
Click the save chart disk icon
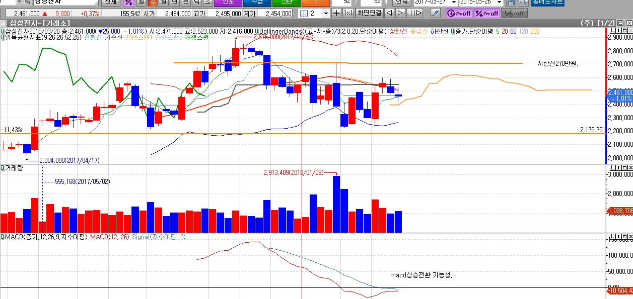[512, 2]
